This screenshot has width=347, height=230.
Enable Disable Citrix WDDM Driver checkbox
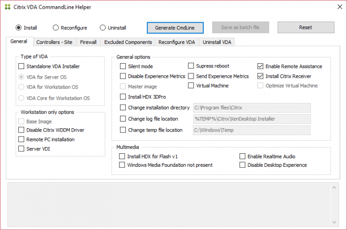pyautogui.click(x=21, y=130)
